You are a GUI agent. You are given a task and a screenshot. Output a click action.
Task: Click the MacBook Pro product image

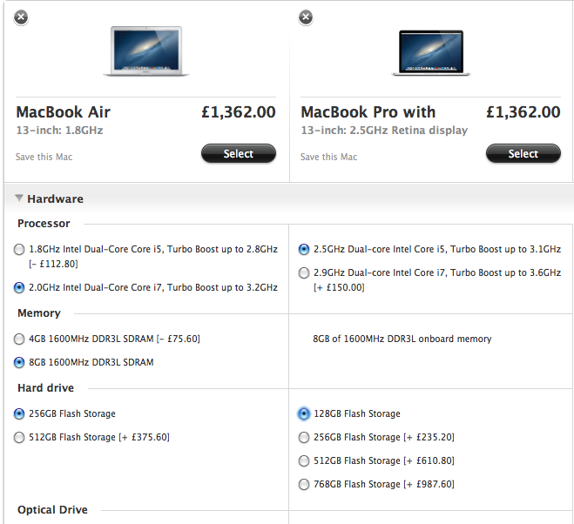tap(431, 53)
